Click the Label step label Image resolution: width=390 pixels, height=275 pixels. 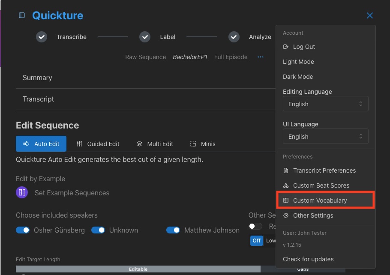click(168, 37)
